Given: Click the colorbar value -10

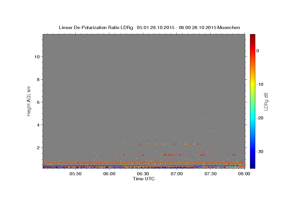Looking at the screenshot, I should [260, 84].
